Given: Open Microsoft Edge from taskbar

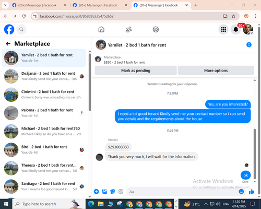Looking at the screenshot, I should point(91,204).
